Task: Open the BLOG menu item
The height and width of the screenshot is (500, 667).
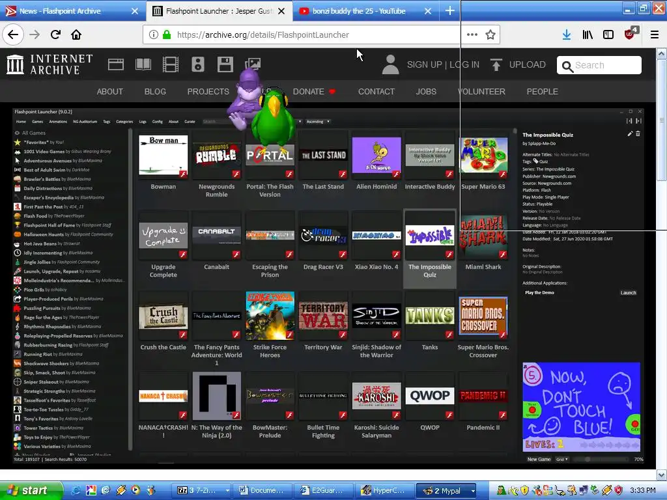Action: coord(155,91)
